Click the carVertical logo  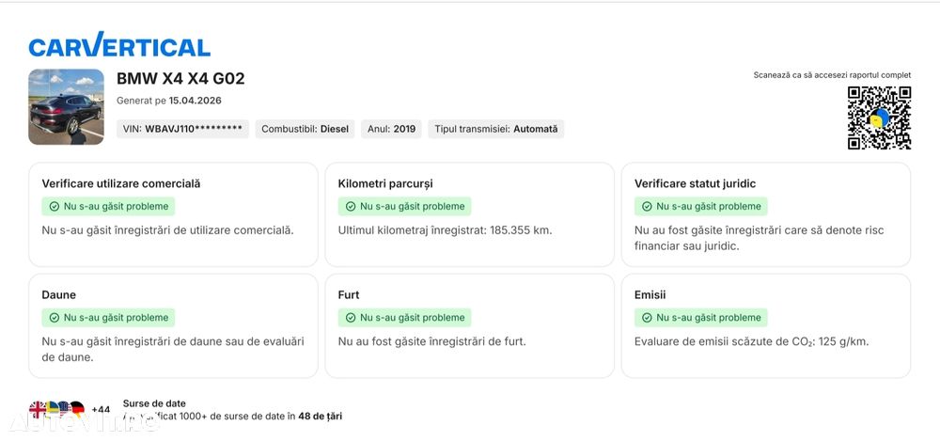point(119,45)
